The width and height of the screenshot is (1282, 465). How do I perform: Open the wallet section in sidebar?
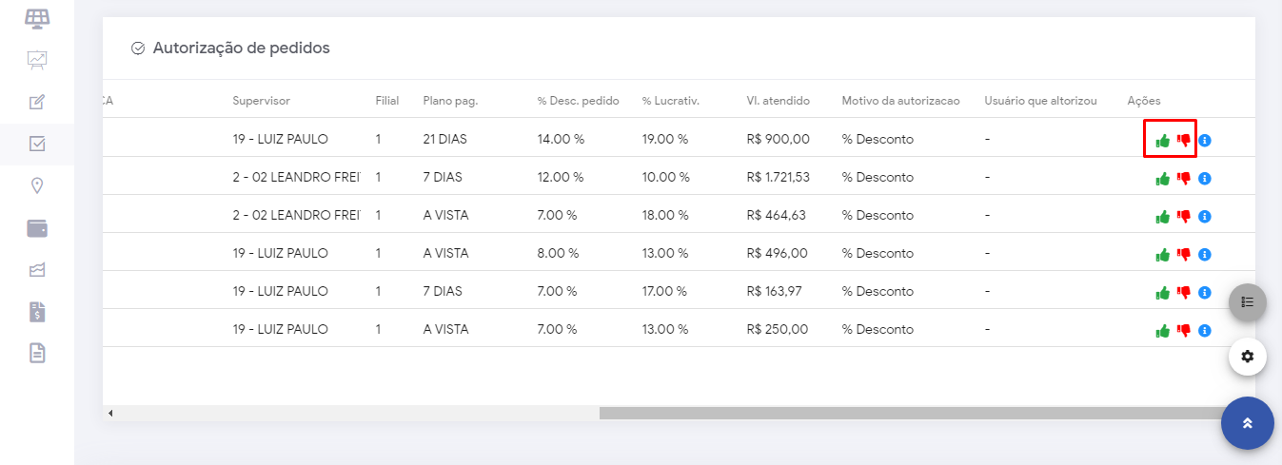[37, 228]
